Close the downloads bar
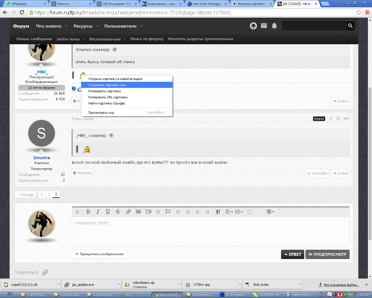Viewport: 372px width, 298px height. pos(366,285)
